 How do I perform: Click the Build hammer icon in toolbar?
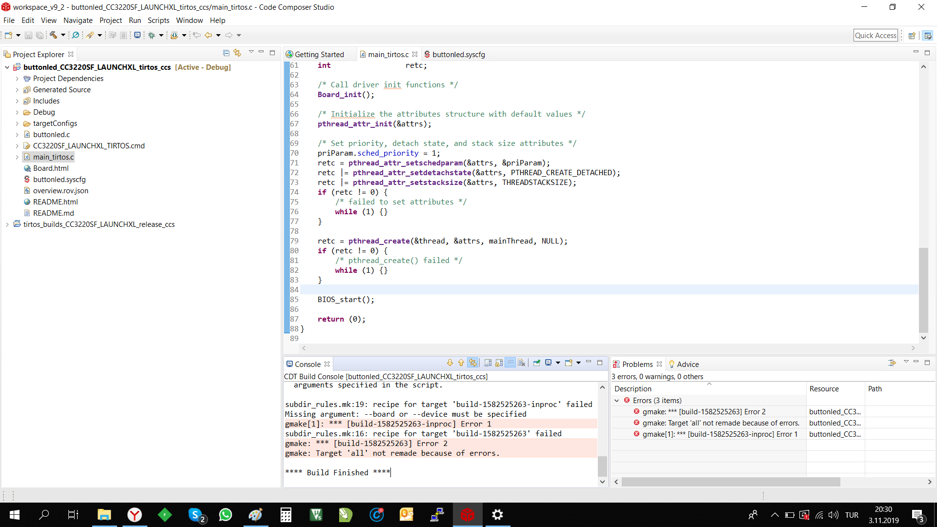click(x=54, y=35)
